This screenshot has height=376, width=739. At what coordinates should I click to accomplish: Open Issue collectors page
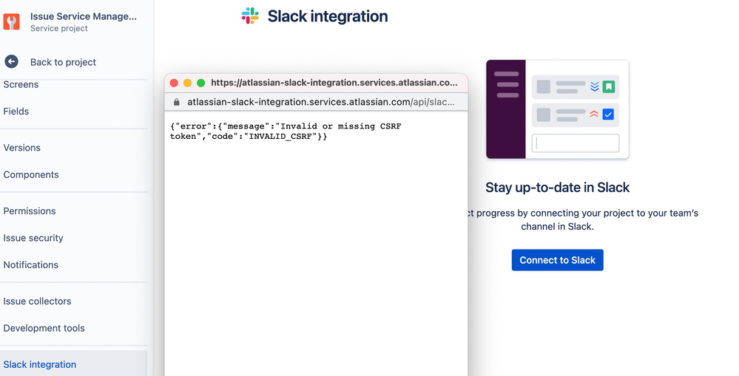click(x=37, y=301)
